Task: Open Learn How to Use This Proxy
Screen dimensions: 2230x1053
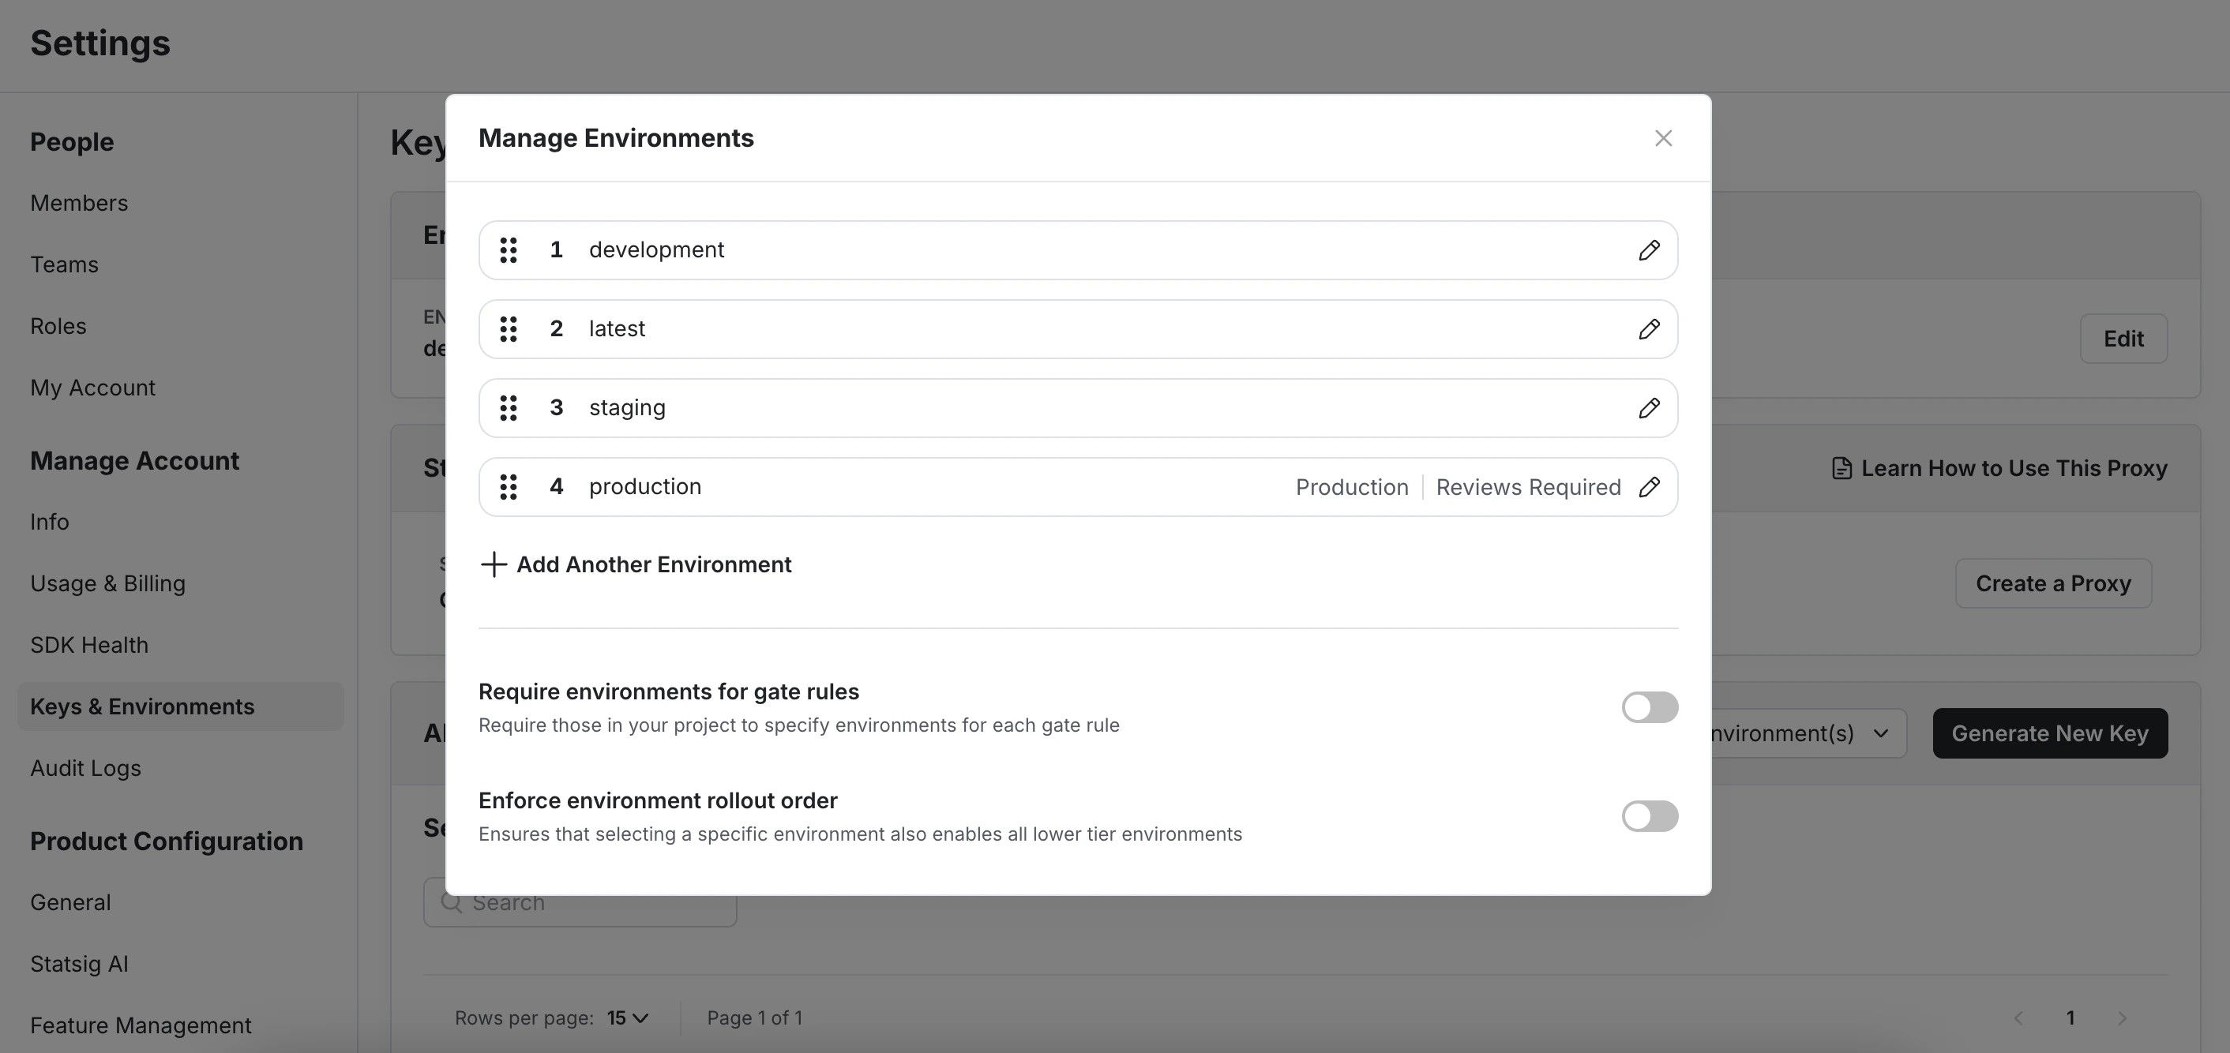Action: pyautogui.click(x=2013, y=467)
